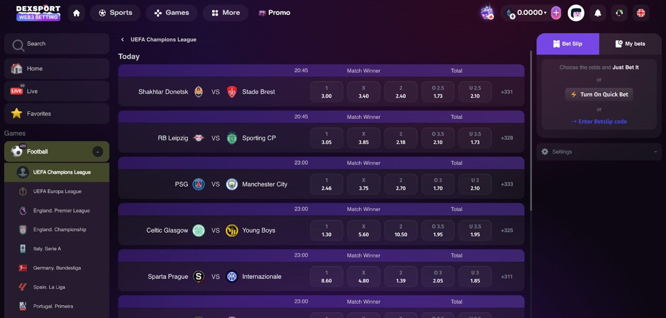Screen dimensions: 666x318
Task: Select odds 2.46 for PSG win
Action: click(x=326, y=184)
